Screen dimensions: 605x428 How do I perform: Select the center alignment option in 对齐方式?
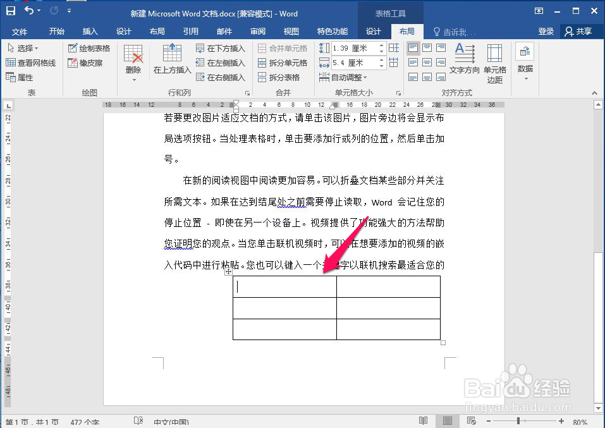[x=427, y=62]
